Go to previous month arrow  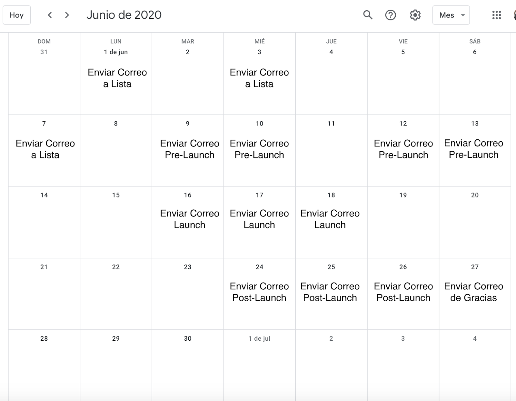pyautogui.click(x=50, y=15)
